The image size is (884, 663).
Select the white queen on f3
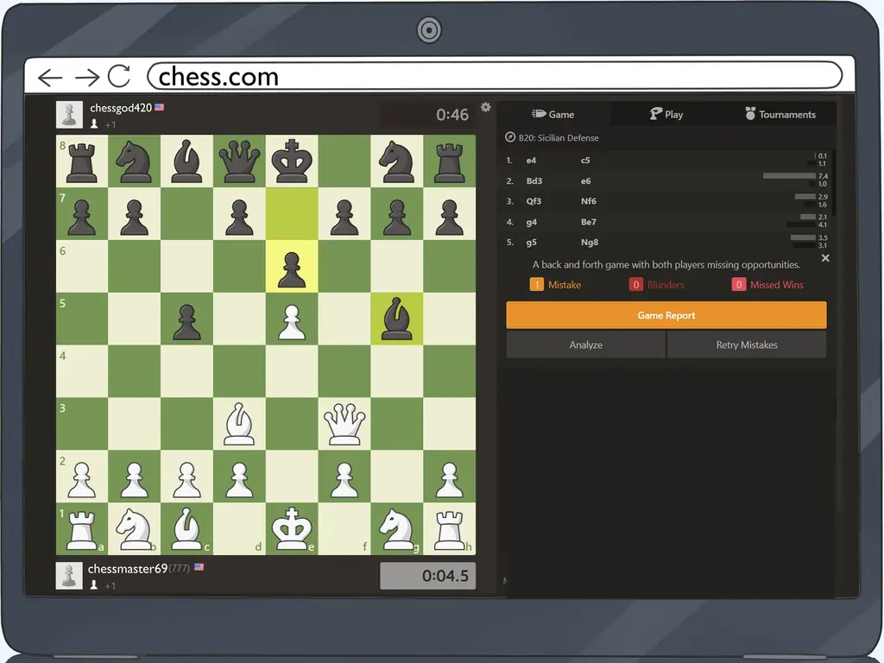pos(344,423)
